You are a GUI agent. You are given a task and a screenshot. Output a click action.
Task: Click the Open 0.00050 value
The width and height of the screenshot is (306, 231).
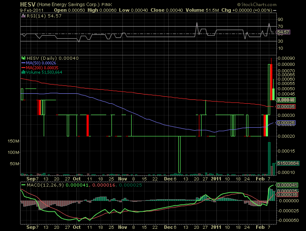coord(70,10)
